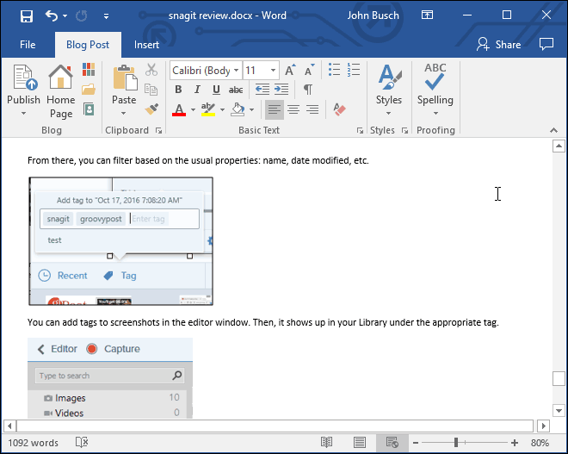Toggle Italic formatting
The width and height of the screenshot is (568, 454).
coord(197,90)
